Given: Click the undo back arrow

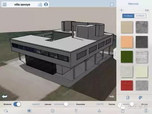Looking at the screenshot, I should 5,97.
